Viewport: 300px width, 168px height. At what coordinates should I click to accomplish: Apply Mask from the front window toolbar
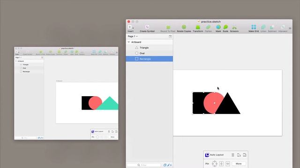click(x=218, y=28)
